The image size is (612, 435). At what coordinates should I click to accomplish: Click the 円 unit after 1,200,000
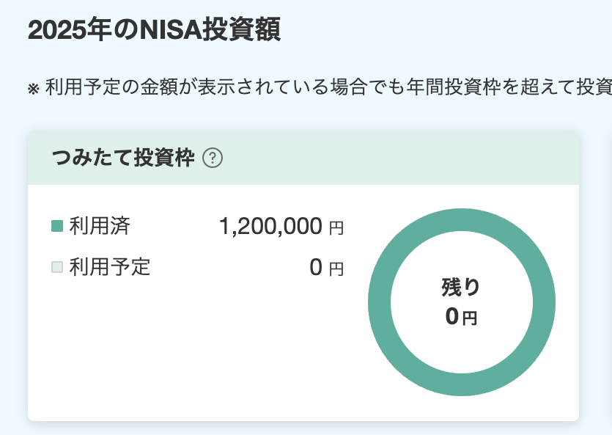(336, 228)
